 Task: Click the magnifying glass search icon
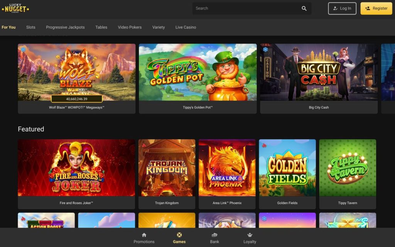point(304,8)
